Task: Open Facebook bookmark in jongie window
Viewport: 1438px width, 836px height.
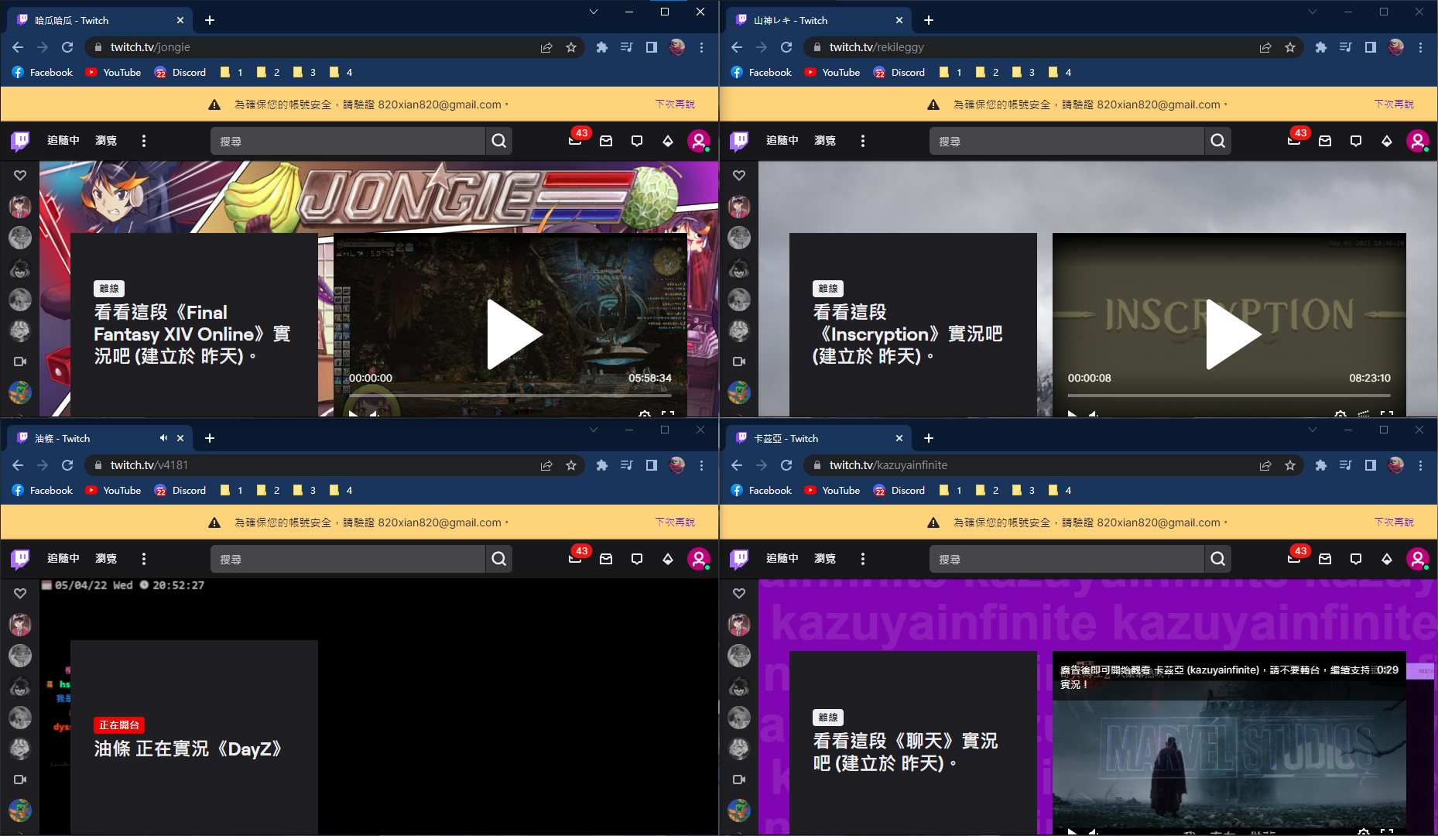Action: click(43, 73)
